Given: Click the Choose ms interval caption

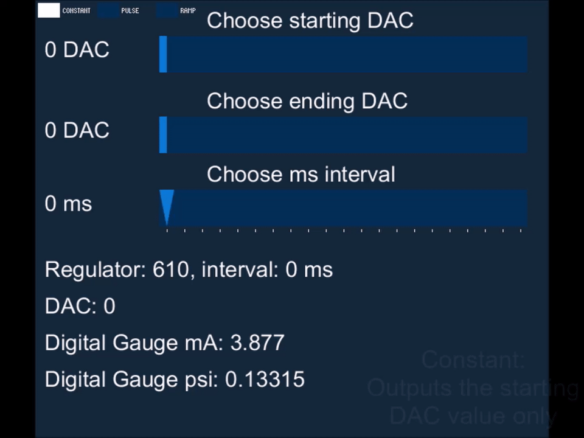Looking at the screenshot, I should (x=301, y=175).
